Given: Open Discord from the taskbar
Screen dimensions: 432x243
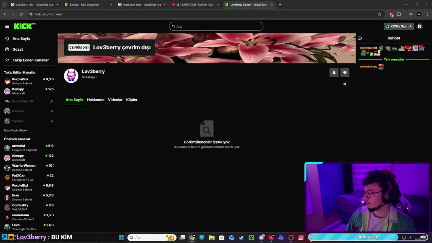Looking at the screenshot, I should point(261,238).
